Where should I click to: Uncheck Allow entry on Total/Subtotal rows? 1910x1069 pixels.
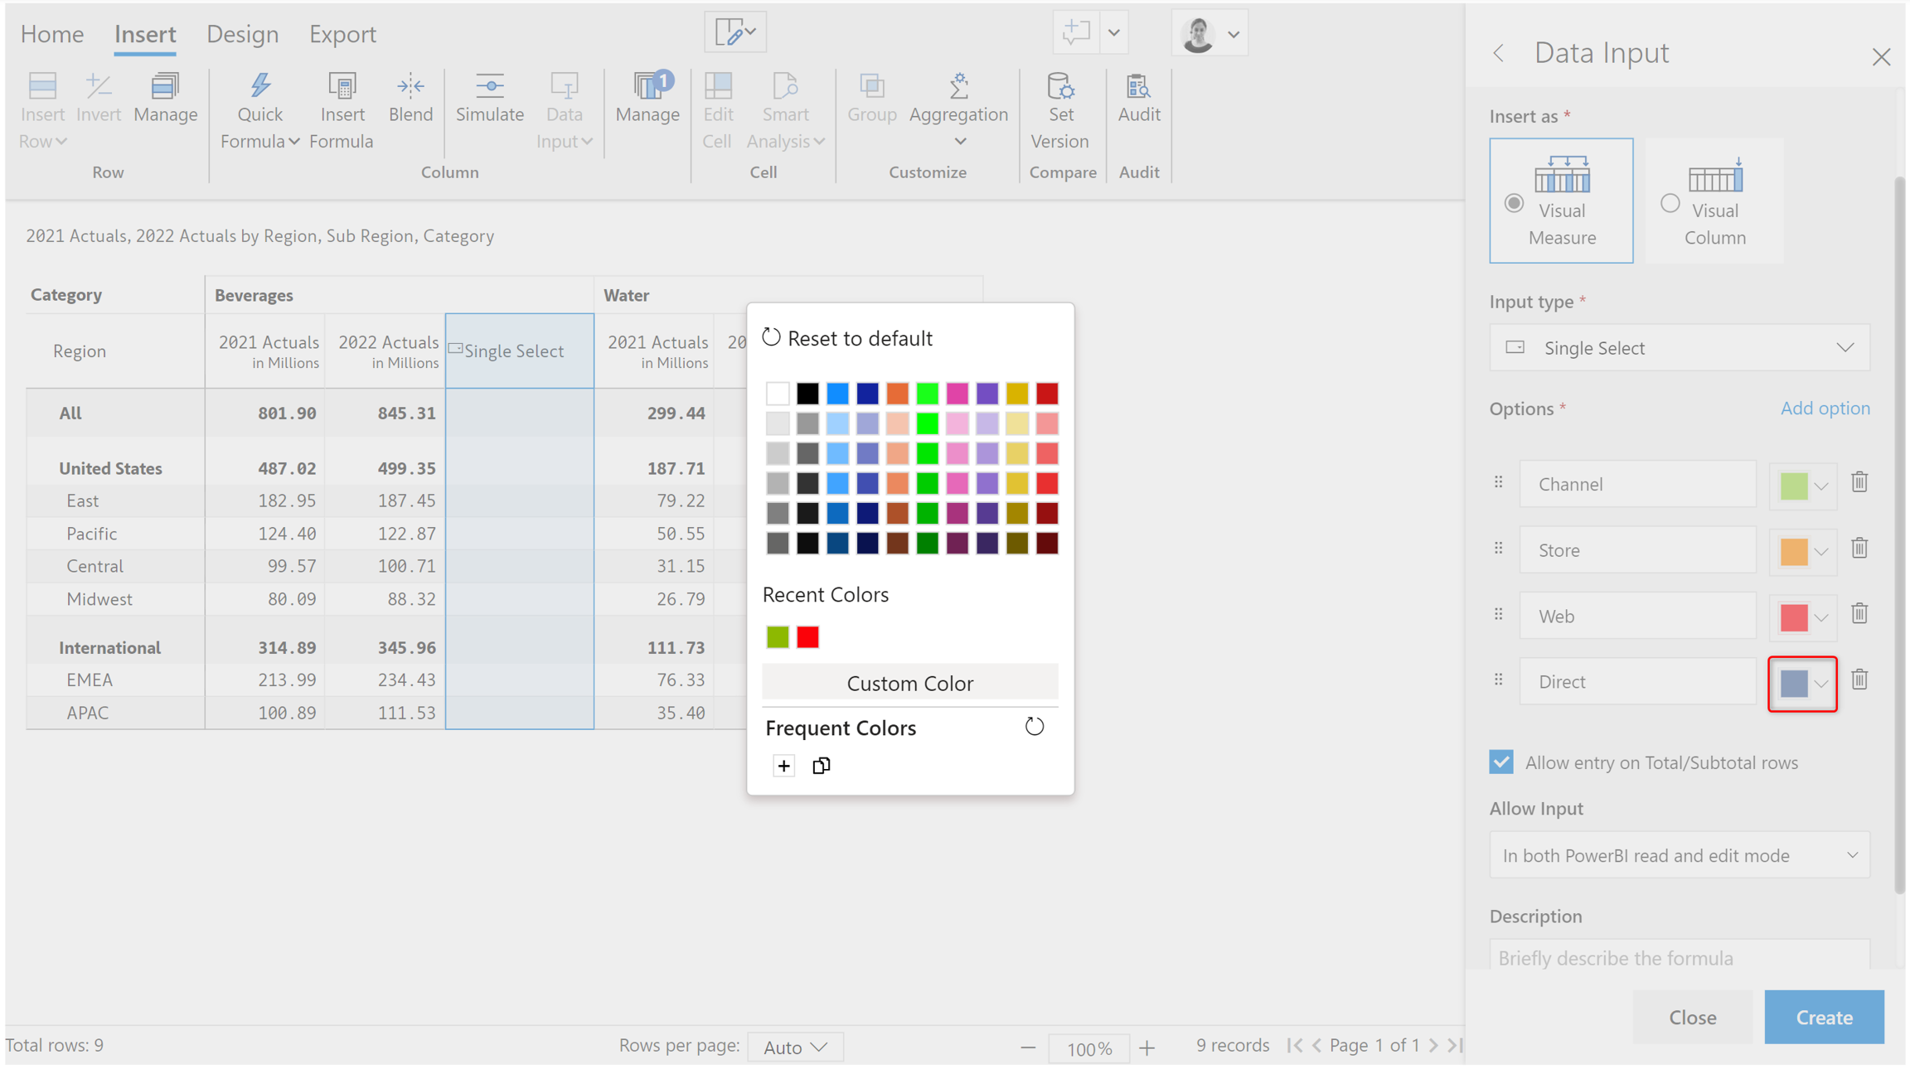point(1501,762)
